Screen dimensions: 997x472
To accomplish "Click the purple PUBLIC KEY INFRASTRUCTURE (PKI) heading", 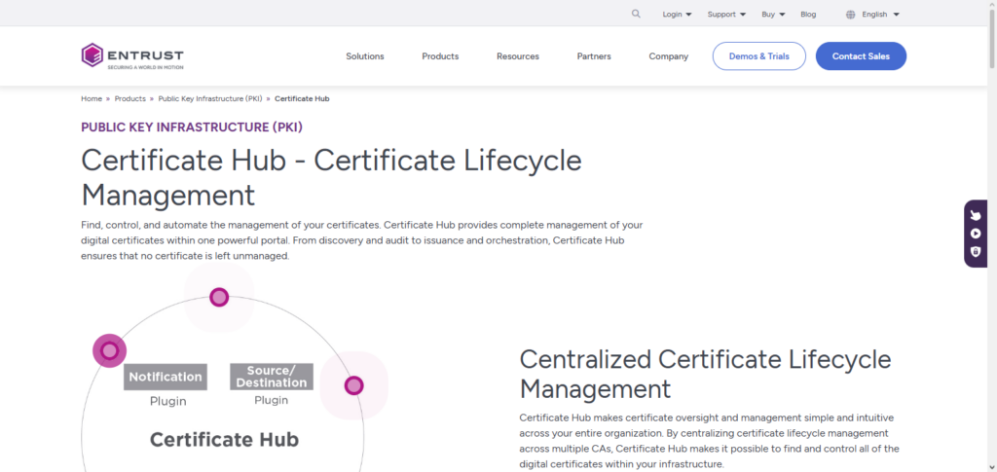I will (x=192, y=127).
